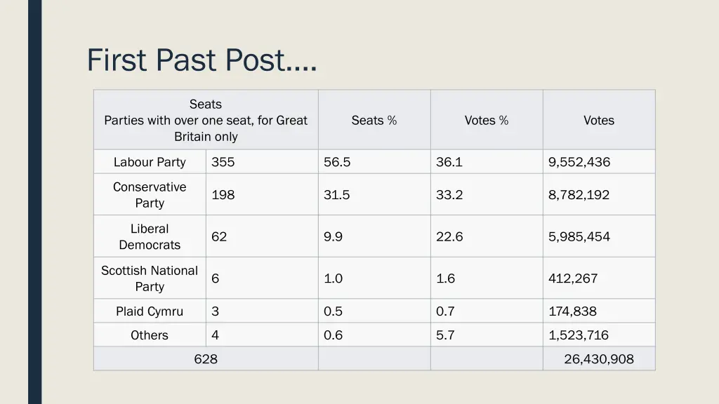Click the Others votes % 5.7 cell
The image size is (719, 404).
click(487, 335)
